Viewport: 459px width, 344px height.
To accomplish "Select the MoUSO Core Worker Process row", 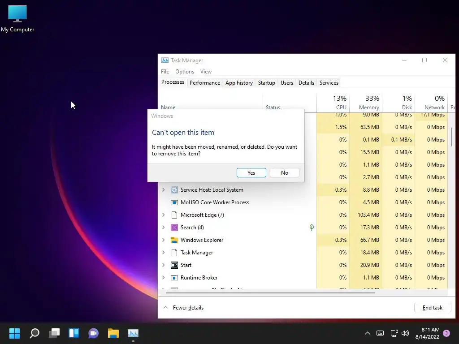I will tap(303, 202).
